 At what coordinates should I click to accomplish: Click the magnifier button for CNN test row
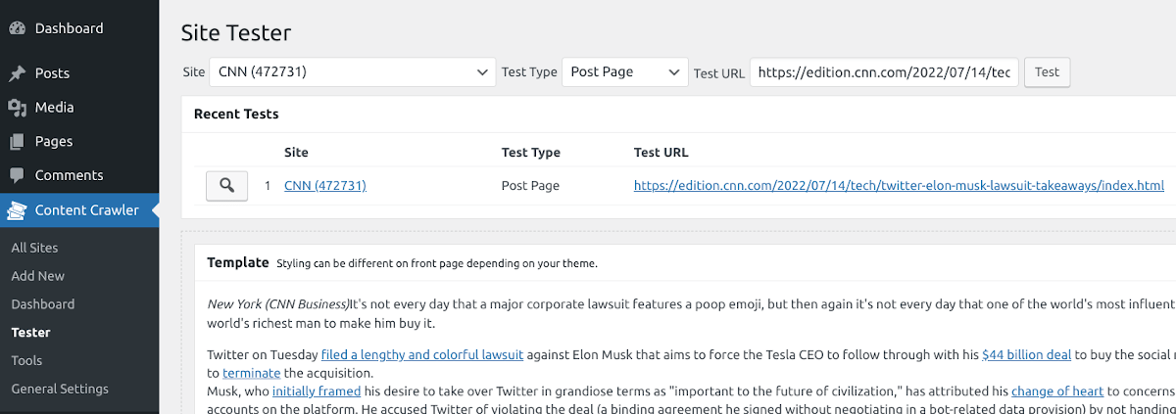point(226,185)
